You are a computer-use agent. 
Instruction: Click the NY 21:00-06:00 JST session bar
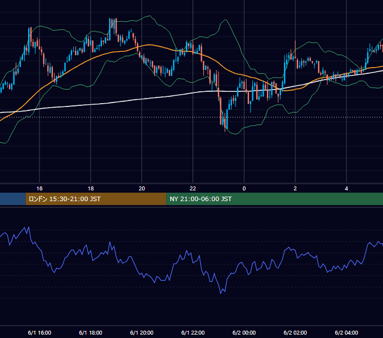pos(274,199)
